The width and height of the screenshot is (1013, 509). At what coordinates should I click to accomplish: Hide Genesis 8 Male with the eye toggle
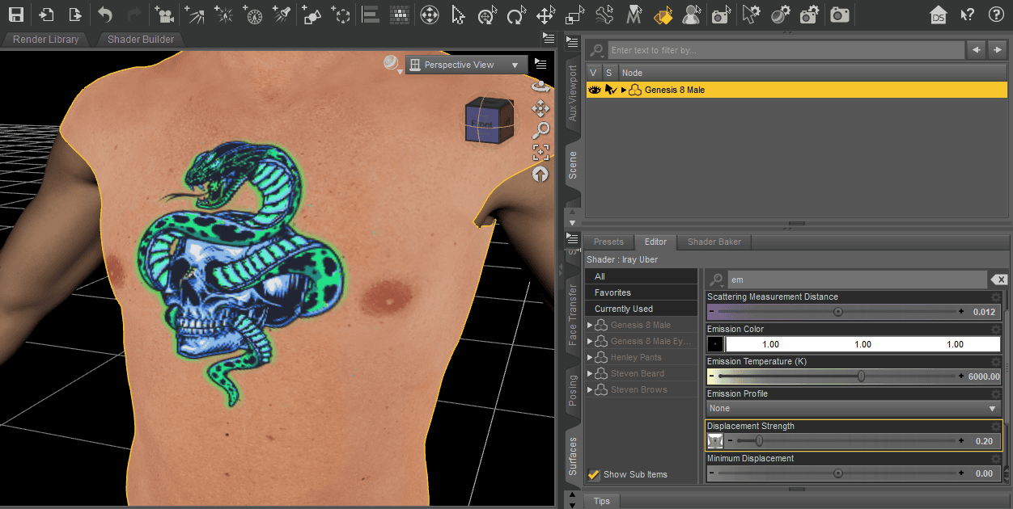pyautogui.click(x=595, y=90)
